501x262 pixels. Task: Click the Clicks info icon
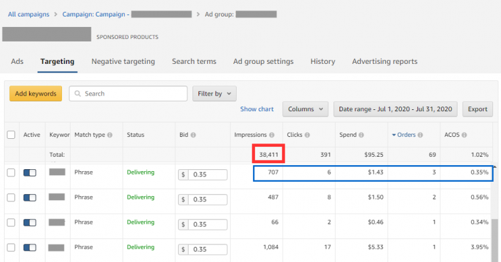coord(307,135)
